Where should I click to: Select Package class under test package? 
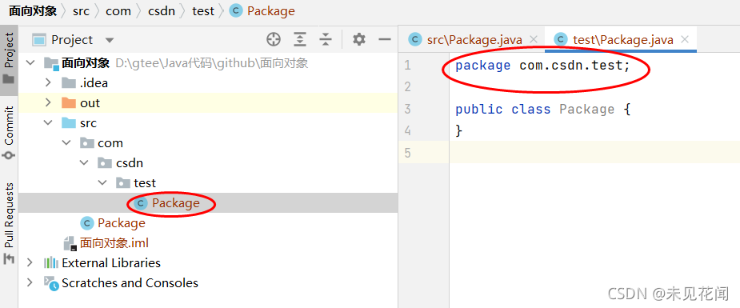[175, 203]
